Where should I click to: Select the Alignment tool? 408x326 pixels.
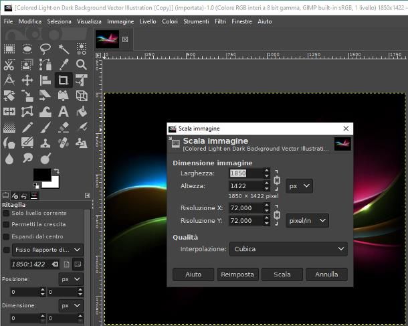[x=45, y=80]
